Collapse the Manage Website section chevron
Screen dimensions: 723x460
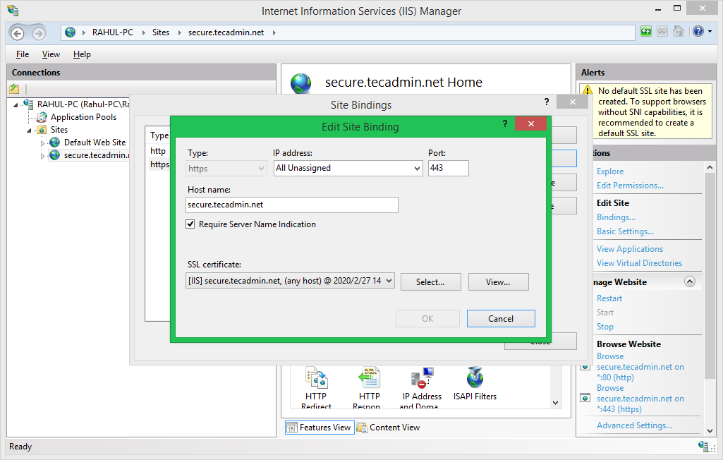[x=690, y=282]
